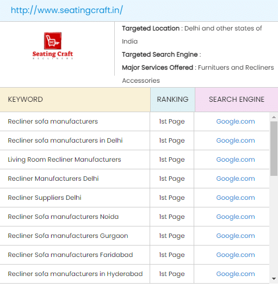This screenshot has width=278, height=288.
Task: Select keyword 'Recliner Manufacturers Delhi'
Action: pyautogui.click(x=53, y=179)
